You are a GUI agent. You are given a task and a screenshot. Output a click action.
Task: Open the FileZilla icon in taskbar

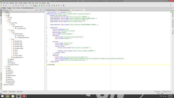click(24, 96)
